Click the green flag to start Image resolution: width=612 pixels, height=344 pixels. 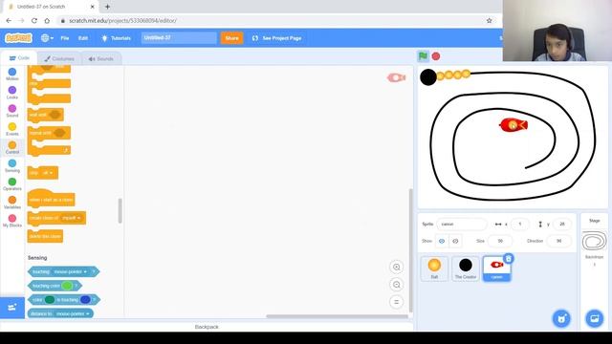pyautogui.click(x=423, y=56)
